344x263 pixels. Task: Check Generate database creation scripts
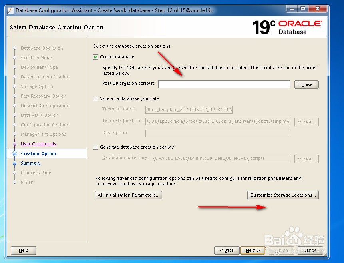click(95, 147)
